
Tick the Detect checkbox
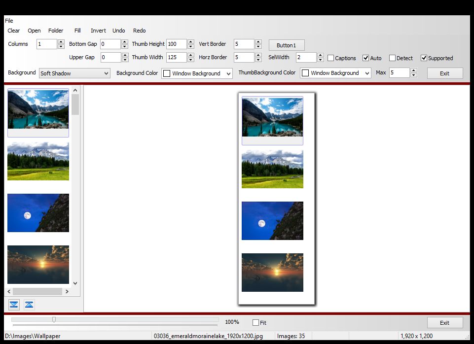[x=393, y=58]
